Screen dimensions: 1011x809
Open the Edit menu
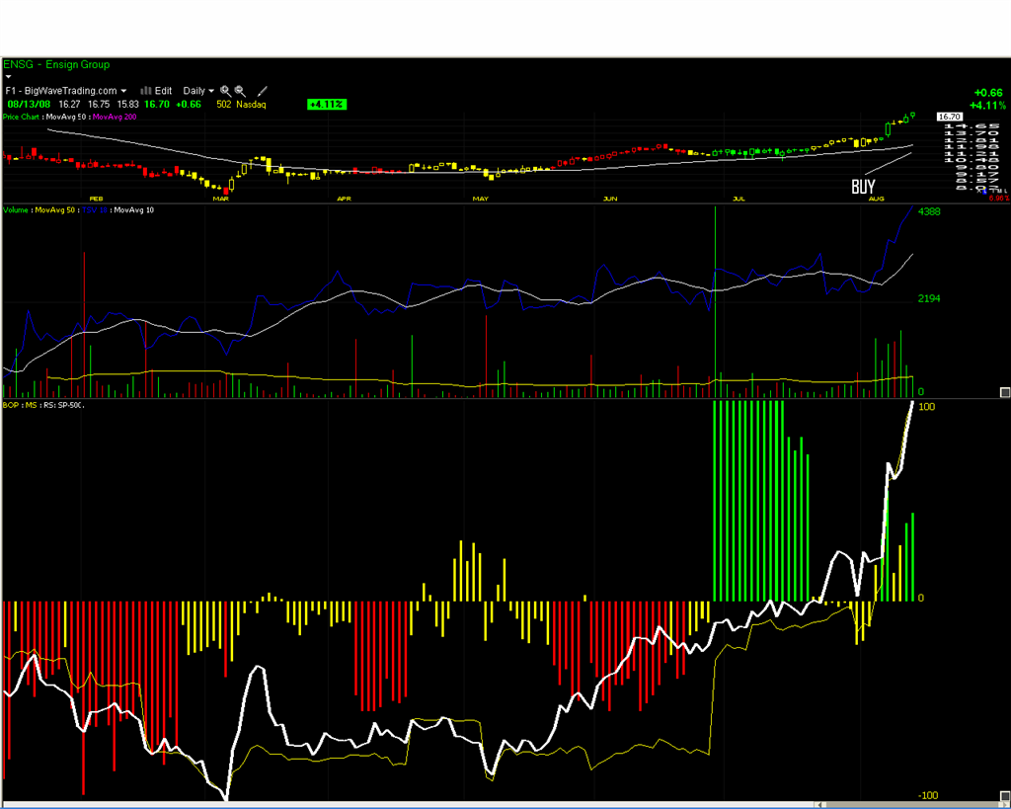163,91
